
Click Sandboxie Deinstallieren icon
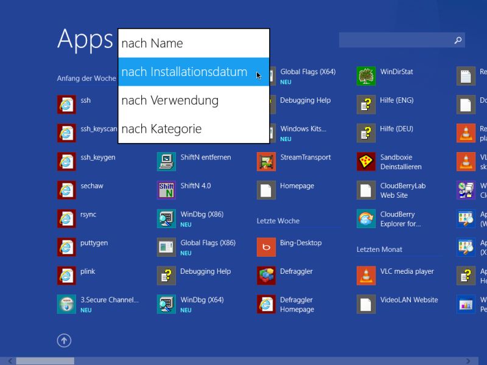[366, 161]
